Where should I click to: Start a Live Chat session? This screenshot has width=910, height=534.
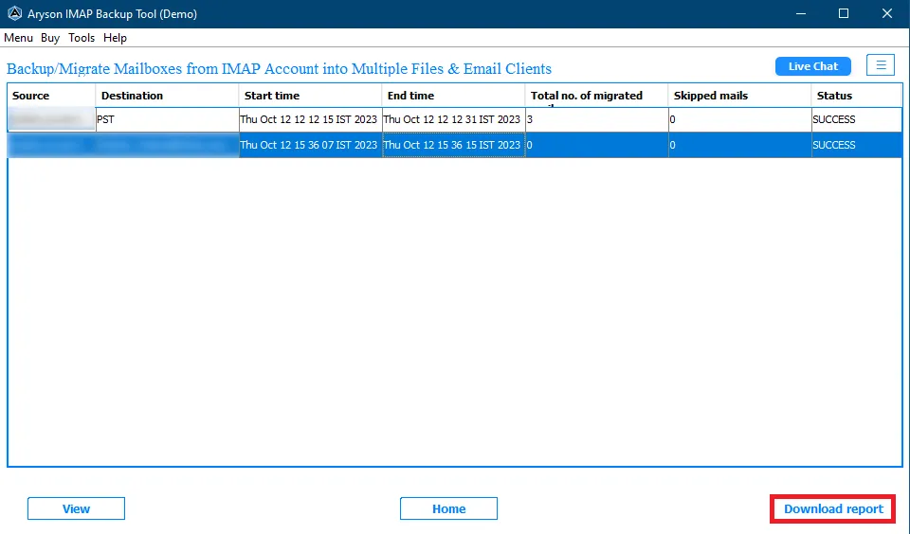(812, 66)
